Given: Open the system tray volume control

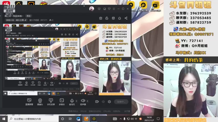Looking at the screenshot, I should [132, 119].
